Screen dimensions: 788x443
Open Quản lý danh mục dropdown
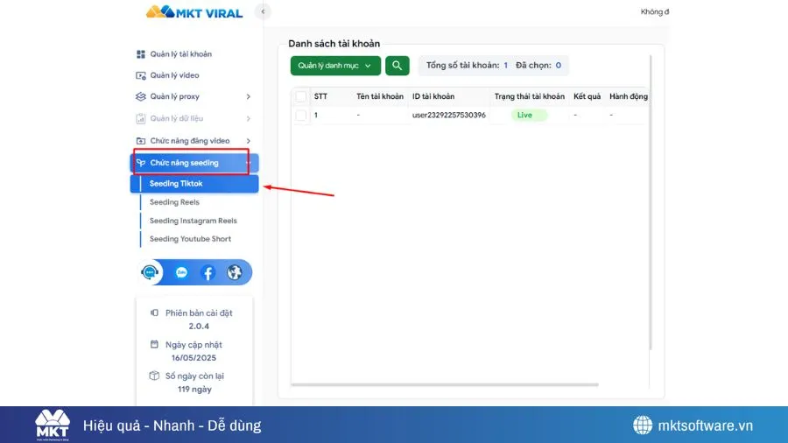[335, 66]
